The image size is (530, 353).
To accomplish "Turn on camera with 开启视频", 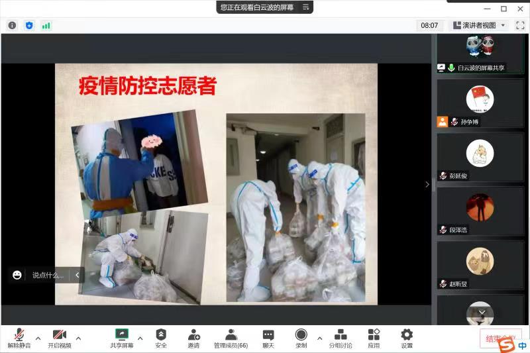I will [59, 338].
